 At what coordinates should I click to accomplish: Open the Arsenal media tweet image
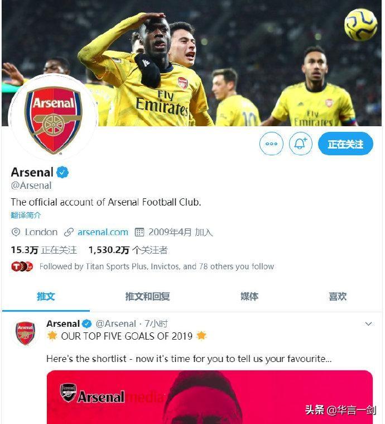click(x=209, y=397)
